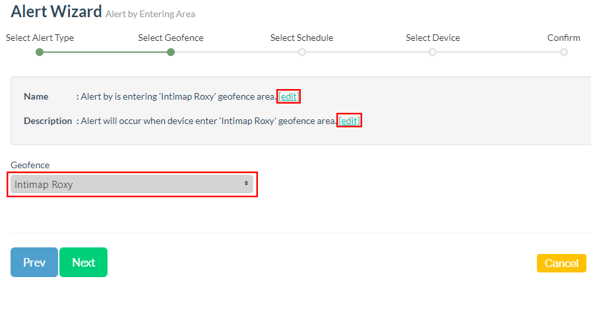Cancel the alert wizard
This screenshot has width=591, height=316.
point(561,263)
